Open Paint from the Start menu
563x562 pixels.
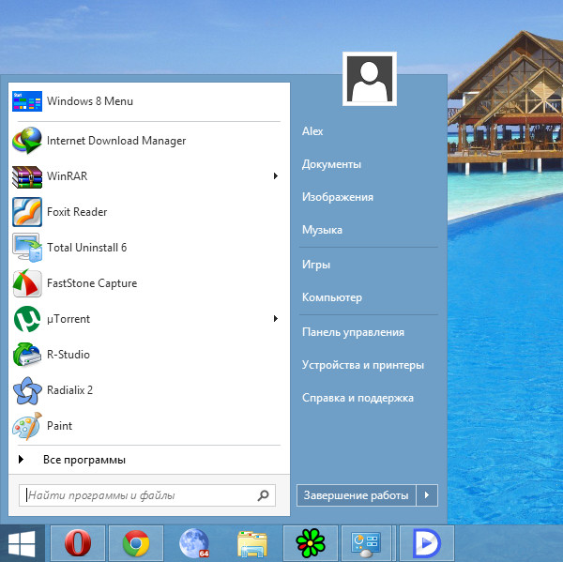pos(59,426)
